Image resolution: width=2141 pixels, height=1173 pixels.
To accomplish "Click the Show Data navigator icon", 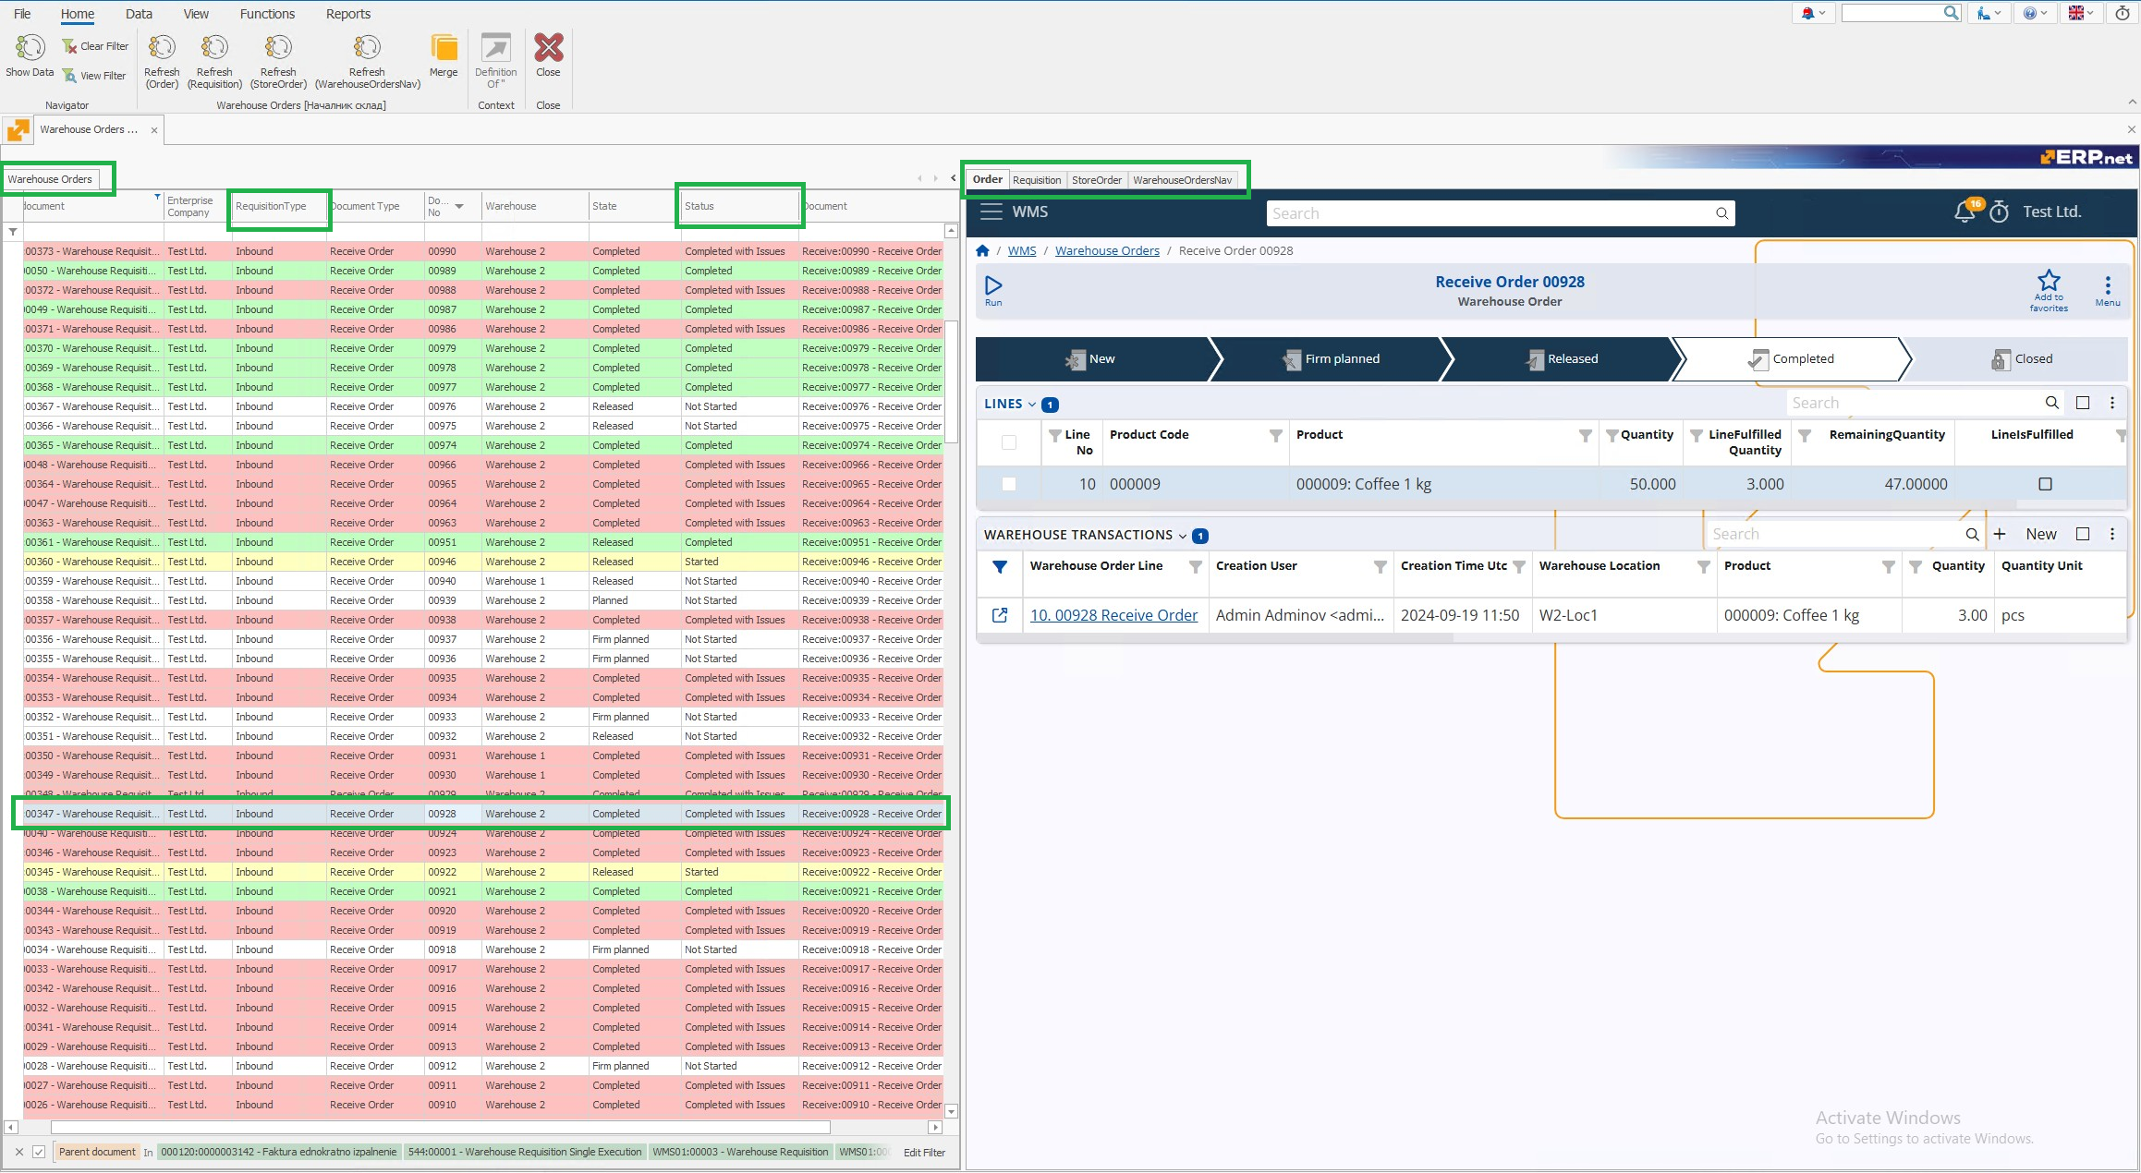I will (x=30, y=47).
